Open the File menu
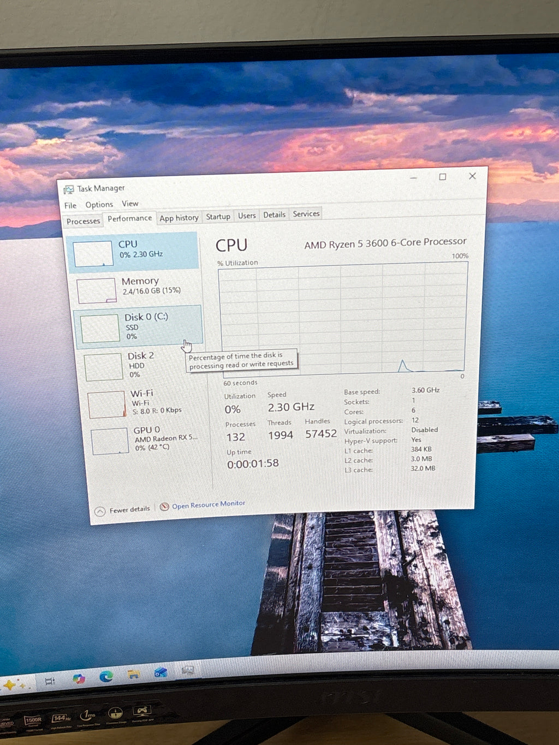This screenshot has width=559, height=745. point(70,205)
